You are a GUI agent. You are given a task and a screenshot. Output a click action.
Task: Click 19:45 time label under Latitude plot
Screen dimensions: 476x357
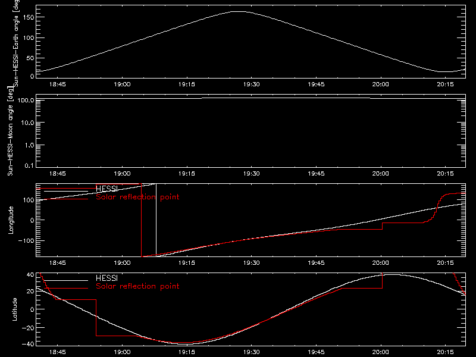coord(316,352)
